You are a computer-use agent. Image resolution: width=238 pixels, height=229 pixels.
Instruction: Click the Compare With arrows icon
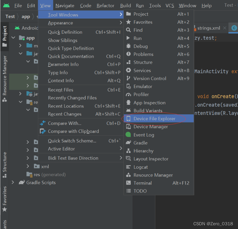(43, 123)
